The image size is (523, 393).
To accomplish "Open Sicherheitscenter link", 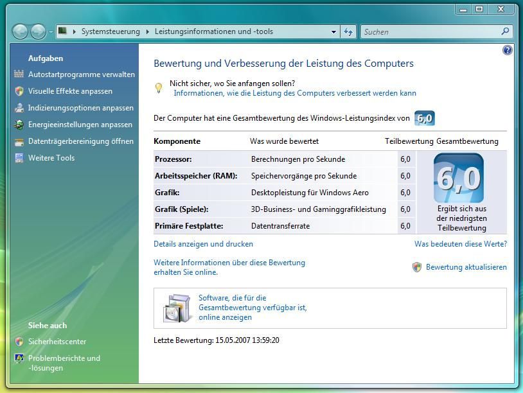I will click(x=57, y=342).
